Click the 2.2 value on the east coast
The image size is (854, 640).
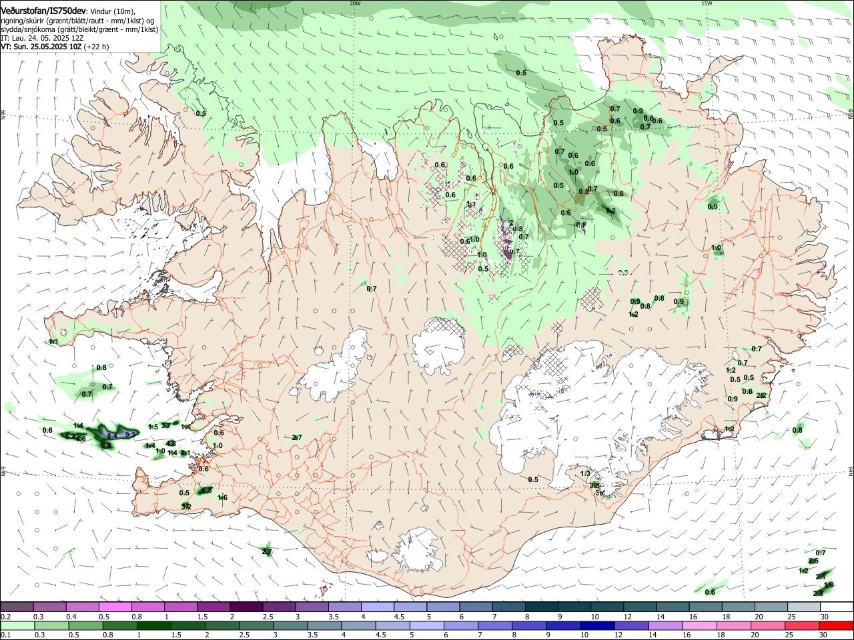pos(761,395)
